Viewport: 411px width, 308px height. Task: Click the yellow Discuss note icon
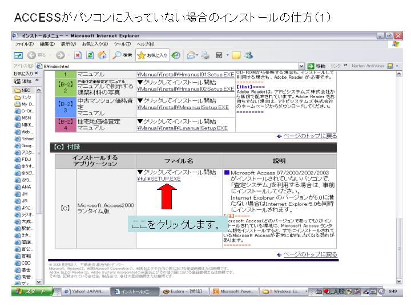pyautogui.click(x=236, y=55)
